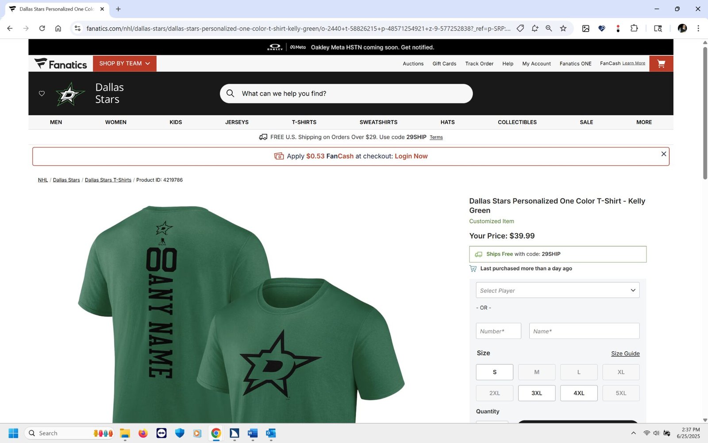Screen dimensions: 708x443
Task: Open the JERSEYS category
Action: tap(237, 122)
